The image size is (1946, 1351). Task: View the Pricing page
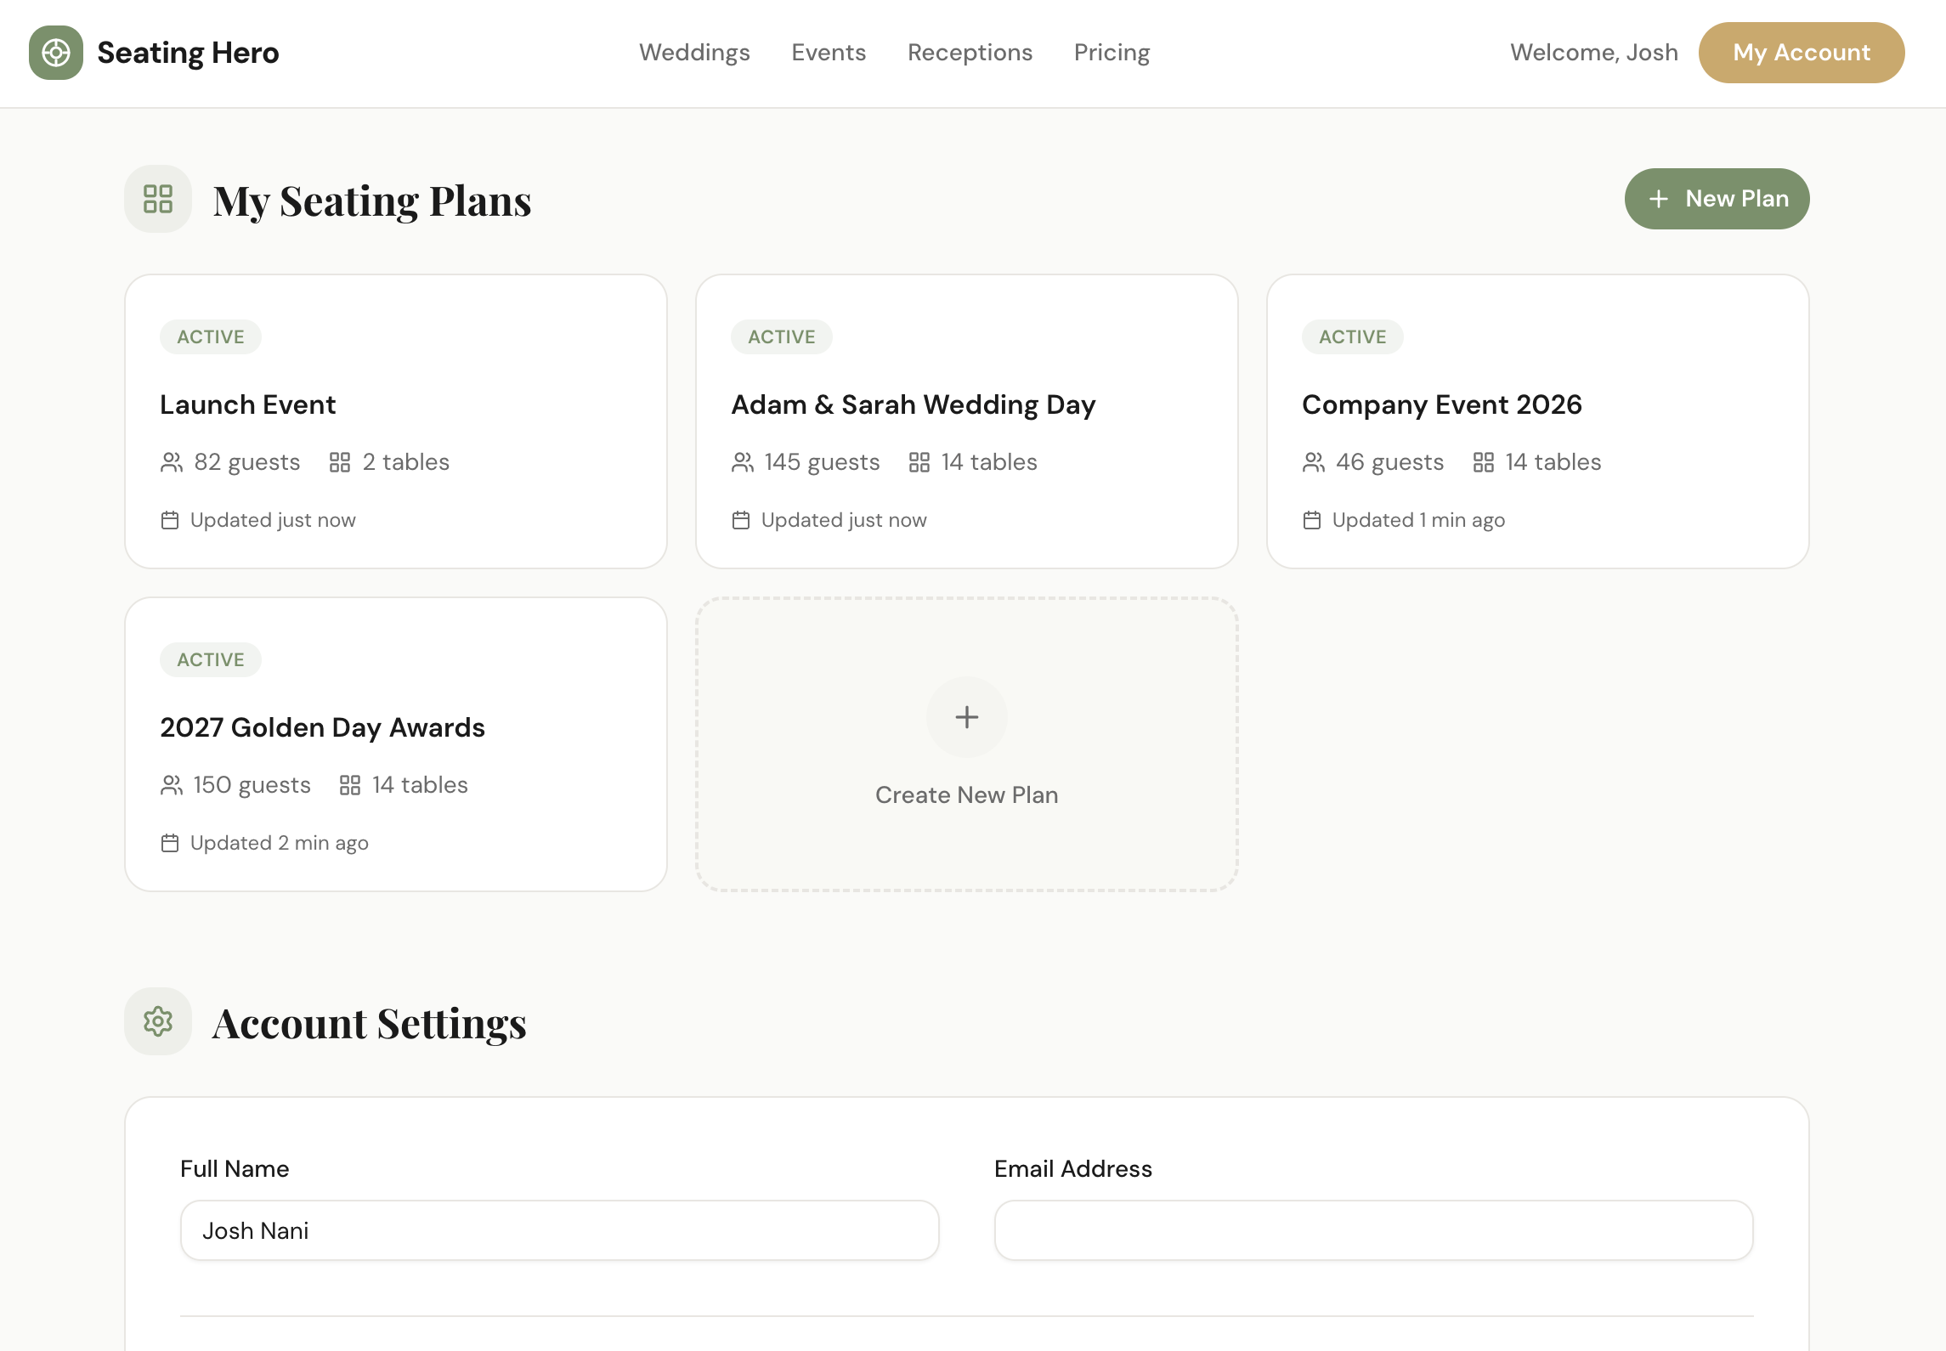pyautogui.click(x=1112, y=53)
